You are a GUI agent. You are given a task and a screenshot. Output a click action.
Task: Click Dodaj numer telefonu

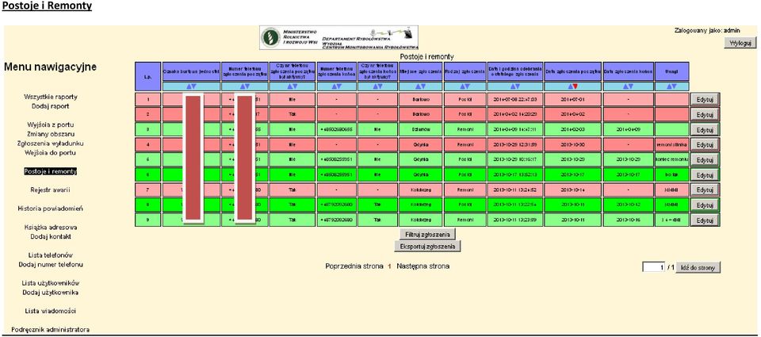point(51,265)
